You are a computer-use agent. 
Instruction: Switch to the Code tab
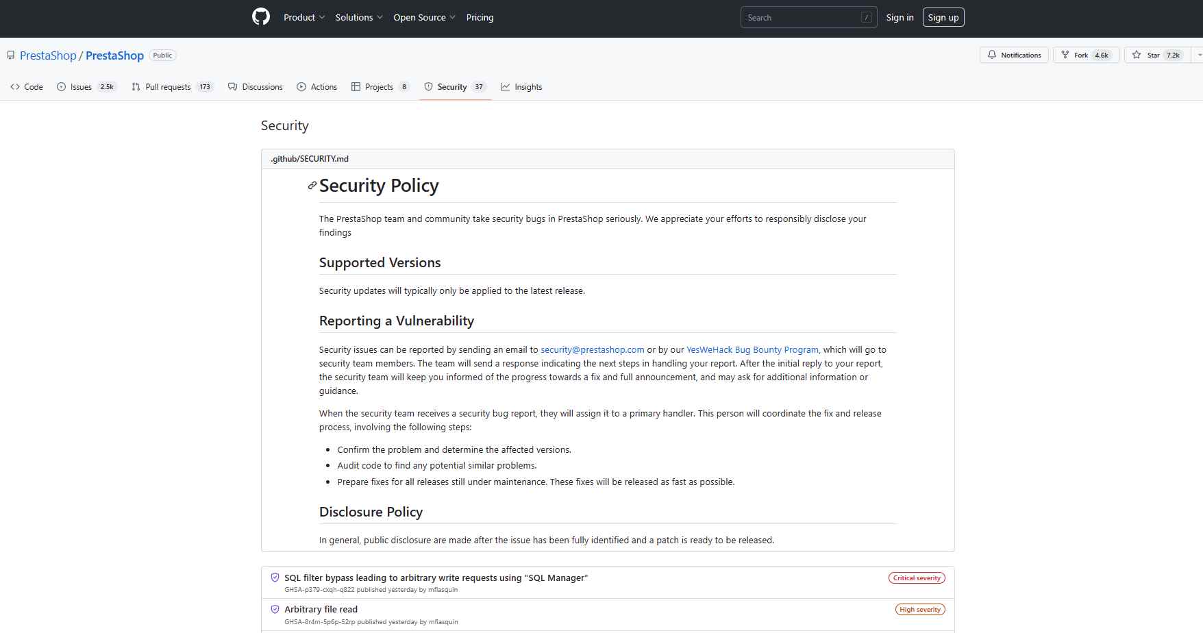pos(27,87)
